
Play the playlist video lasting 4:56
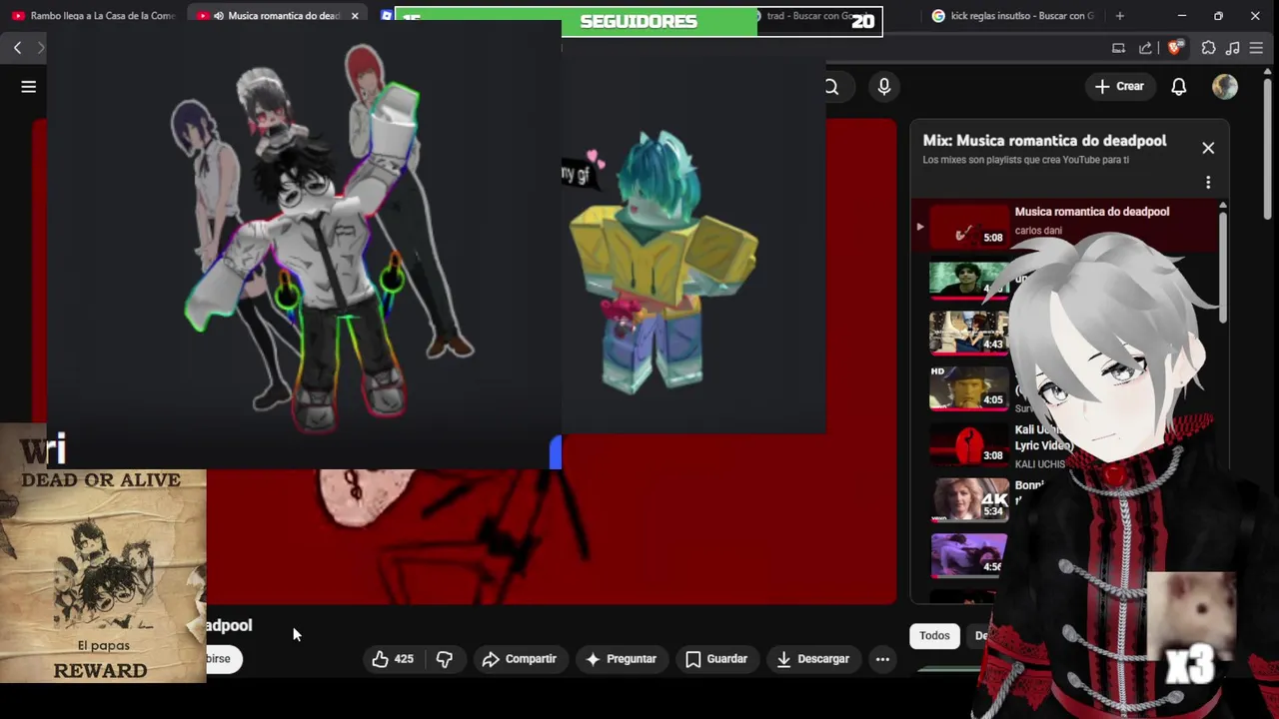(969, 556)
